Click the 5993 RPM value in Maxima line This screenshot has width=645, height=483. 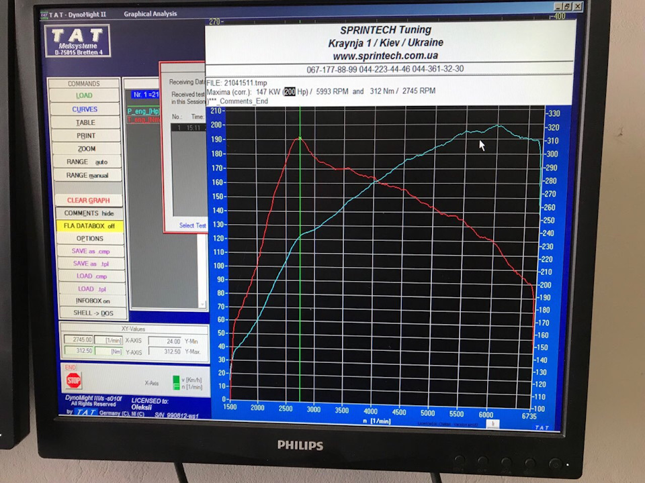(333, 91)
